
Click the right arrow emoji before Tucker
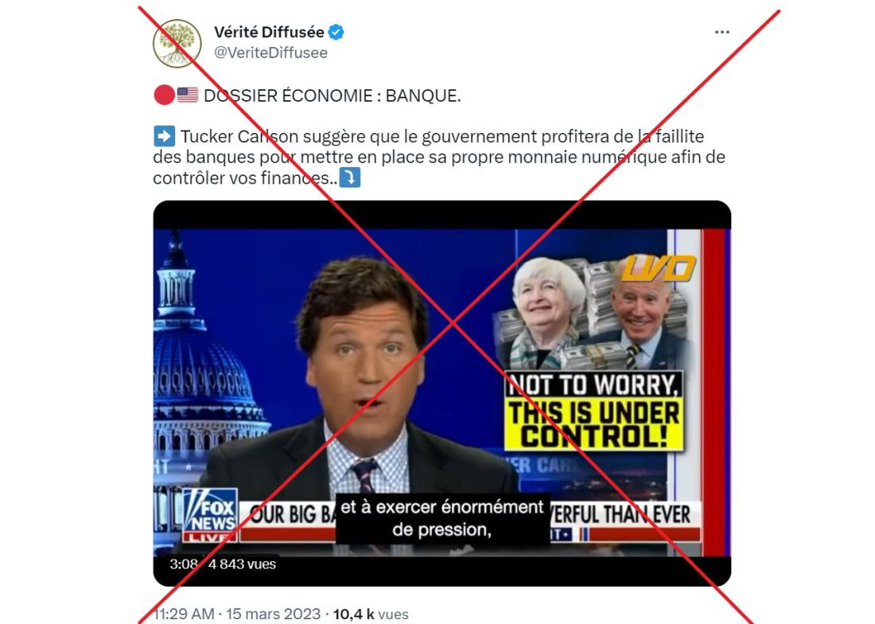(164, 136)
